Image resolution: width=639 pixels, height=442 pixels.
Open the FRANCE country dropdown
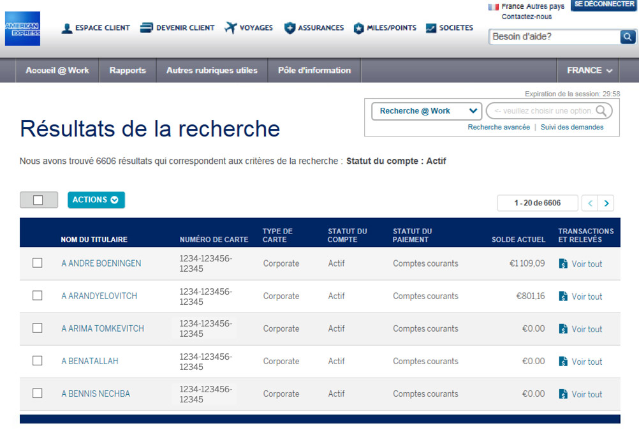pyautogui.click(x=589, y=70)
